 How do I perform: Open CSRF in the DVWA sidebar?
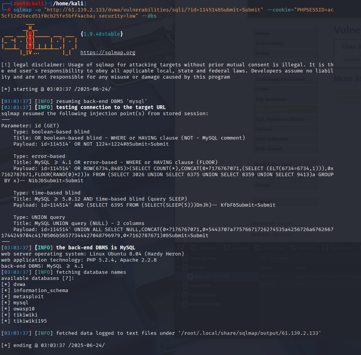click(x=286, y=89)
